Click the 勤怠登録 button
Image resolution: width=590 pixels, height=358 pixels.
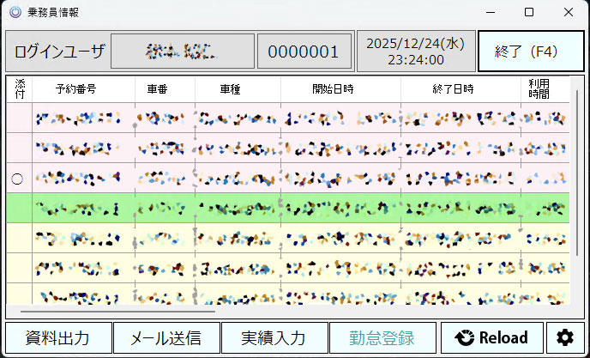tap(382, 337)
